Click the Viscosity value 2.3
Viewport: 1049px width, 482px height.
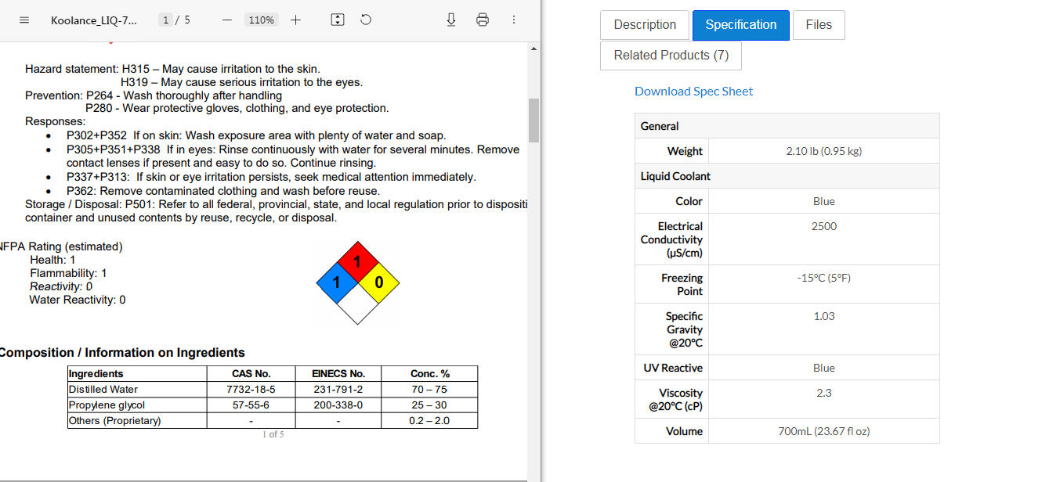click(x=823, y=393)
